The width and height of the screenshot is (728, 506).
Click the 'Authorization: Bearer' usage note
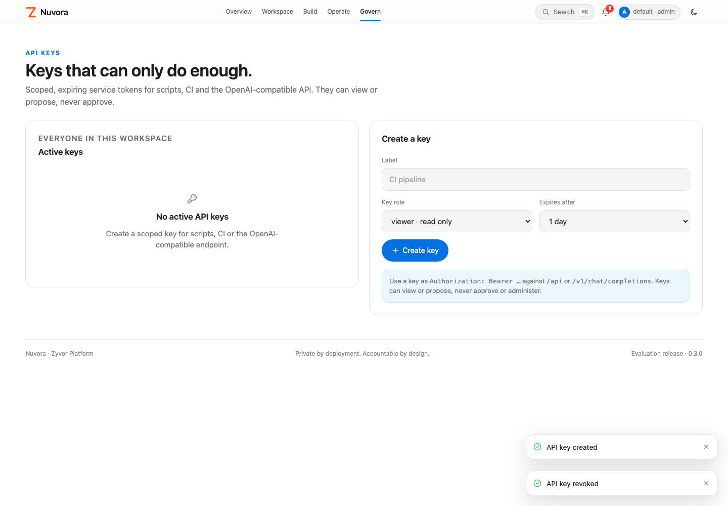click(x=536, y=286)
